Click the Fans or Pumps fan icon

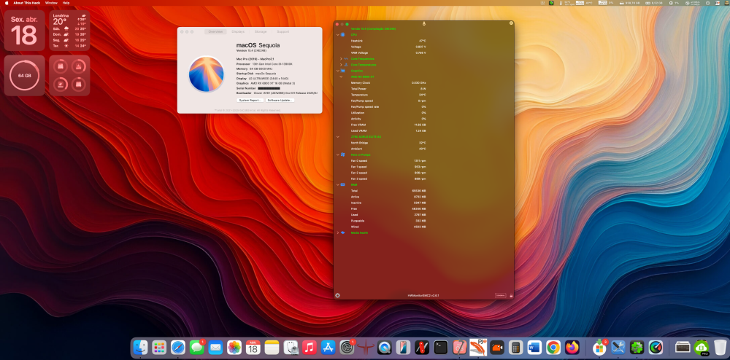[342, 154]
